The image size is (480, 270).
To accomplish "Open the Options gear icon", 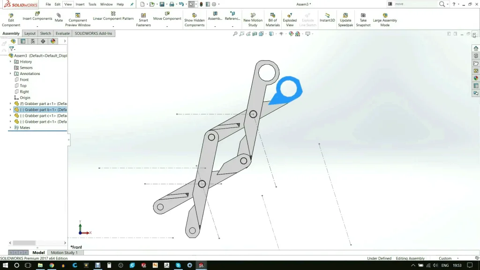I will coord(214,4).
